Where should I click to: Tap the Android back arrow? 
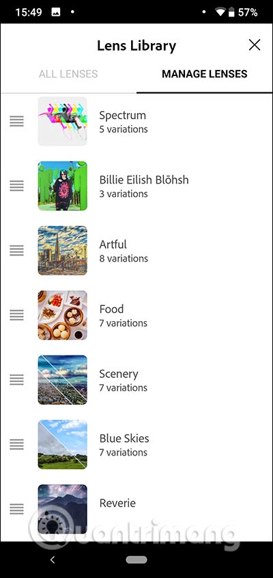(x=52, y=560)
